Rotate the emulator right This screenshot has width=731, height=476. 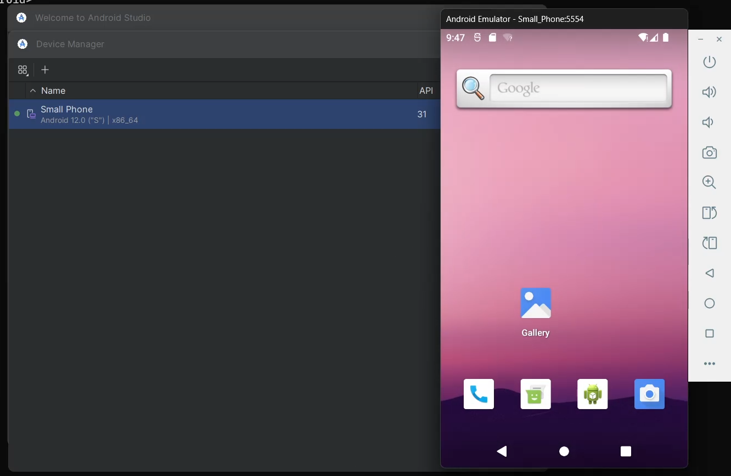click(709, 242)
